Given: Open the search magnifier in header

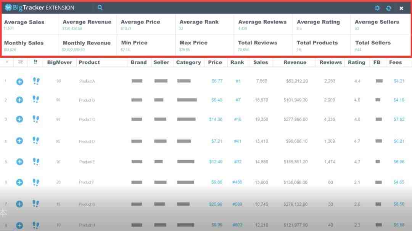Looking at the screenshot, I should point(100,8).
